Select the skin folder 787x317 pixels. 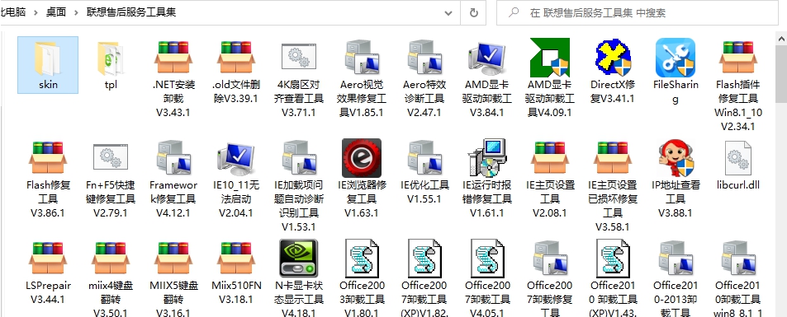pos(48,64)
